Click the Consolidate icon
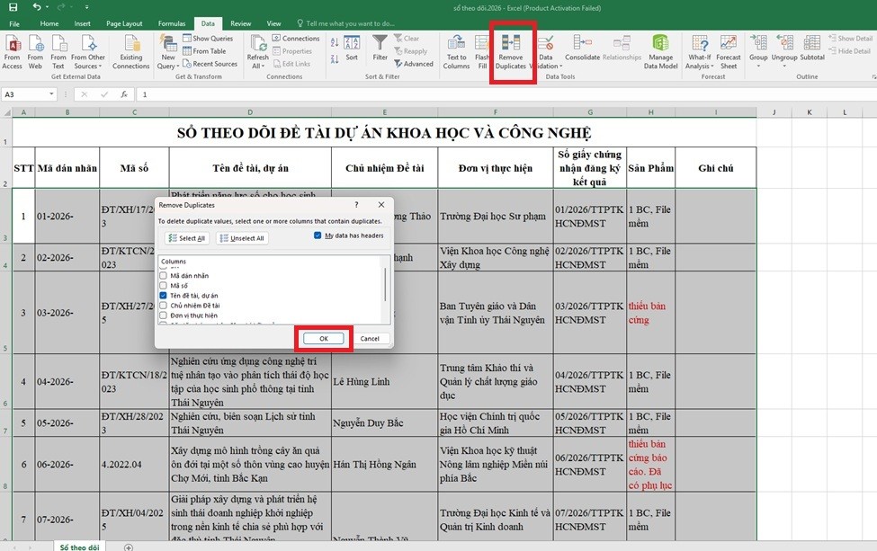The width and height of the screenshot is (877, 551). (582, 48)
